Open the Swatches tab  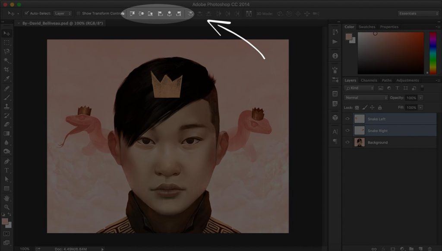367,26
